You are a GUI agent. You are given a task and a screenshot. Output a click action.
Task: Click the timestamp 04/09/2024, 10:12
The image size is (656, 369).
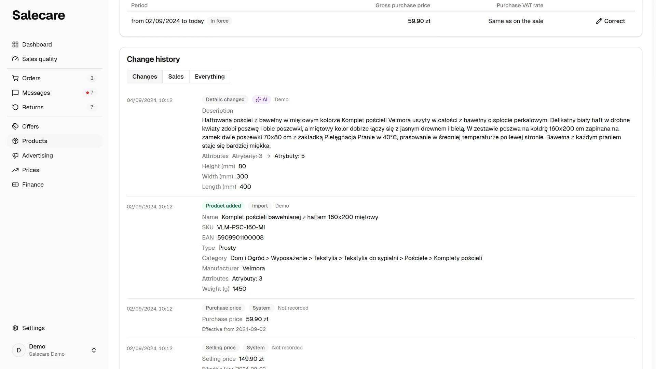150,100
